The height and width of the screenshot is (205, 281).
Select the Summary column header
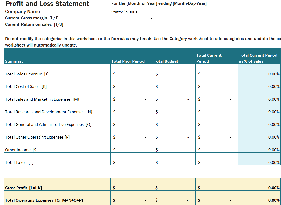pyautogui.click(x=57, y=56)
